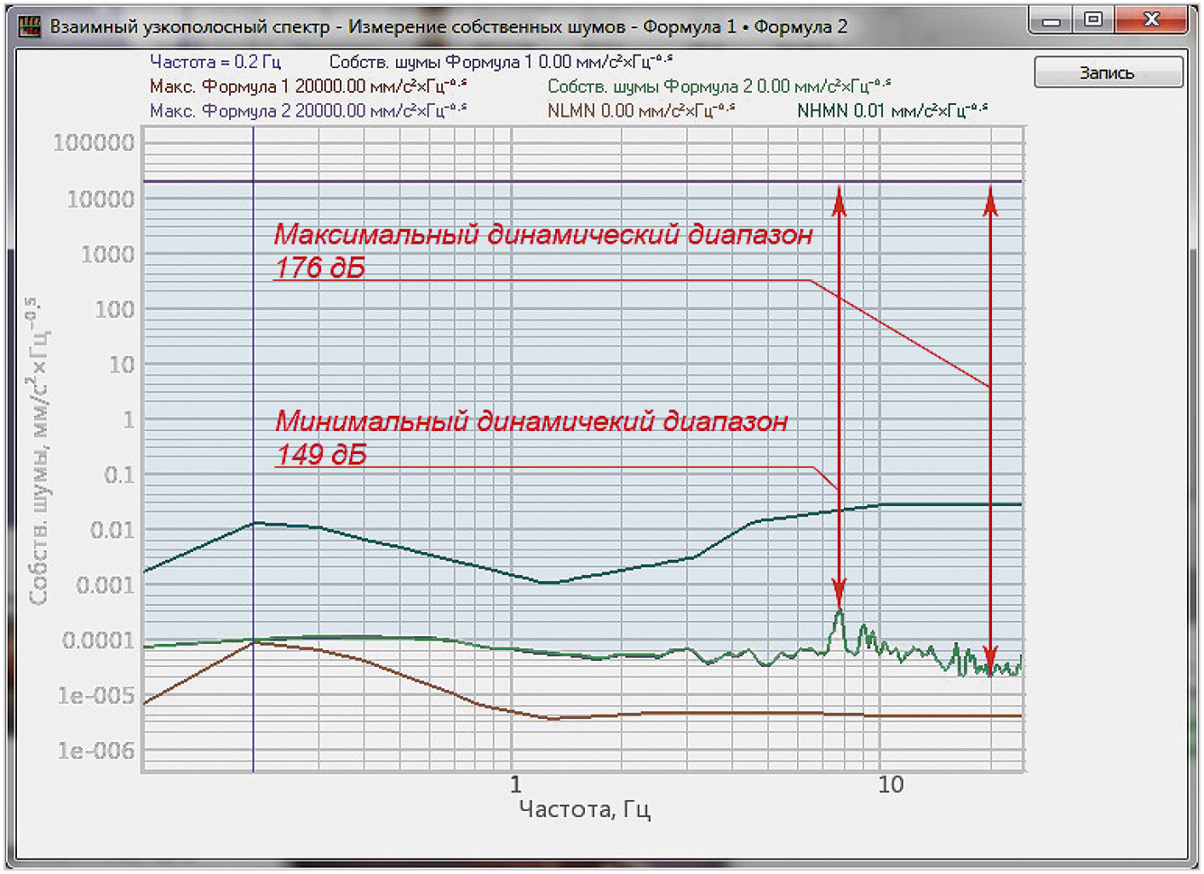Click the Максимальный динамический диапазон annotation text

coord(542,235)
